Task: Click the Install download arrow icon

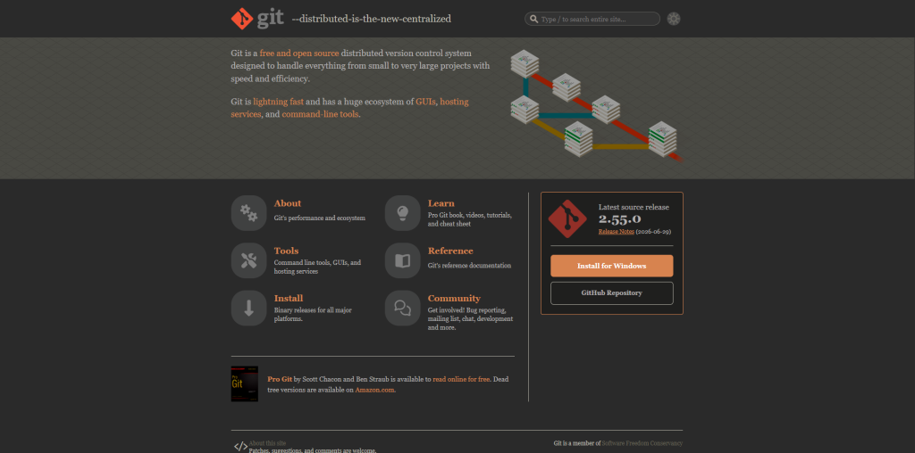Action: [x=248, y=308]
